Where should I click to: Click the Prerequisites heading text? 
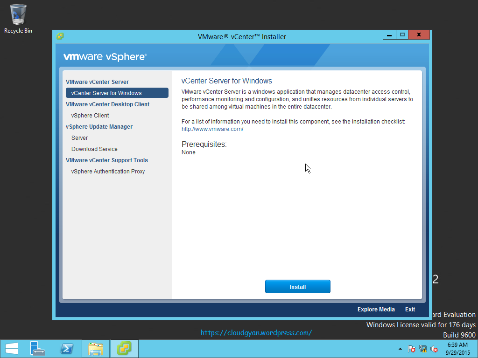point(204,145)
